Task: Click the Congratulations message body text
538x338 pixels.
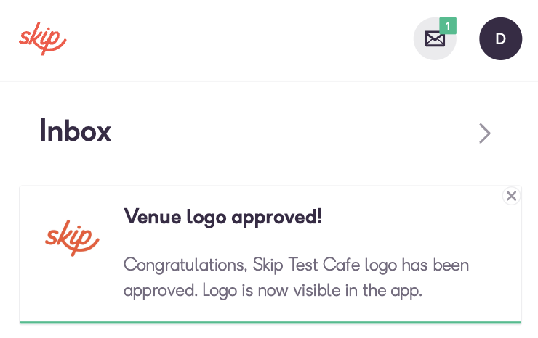Action: pyautogui.click(x=296, y=277)
